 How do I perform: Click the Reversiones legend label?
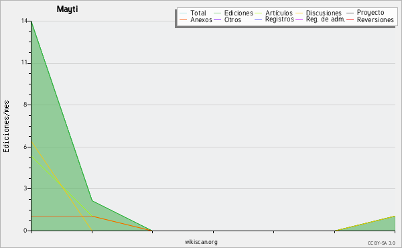[375, 19]
